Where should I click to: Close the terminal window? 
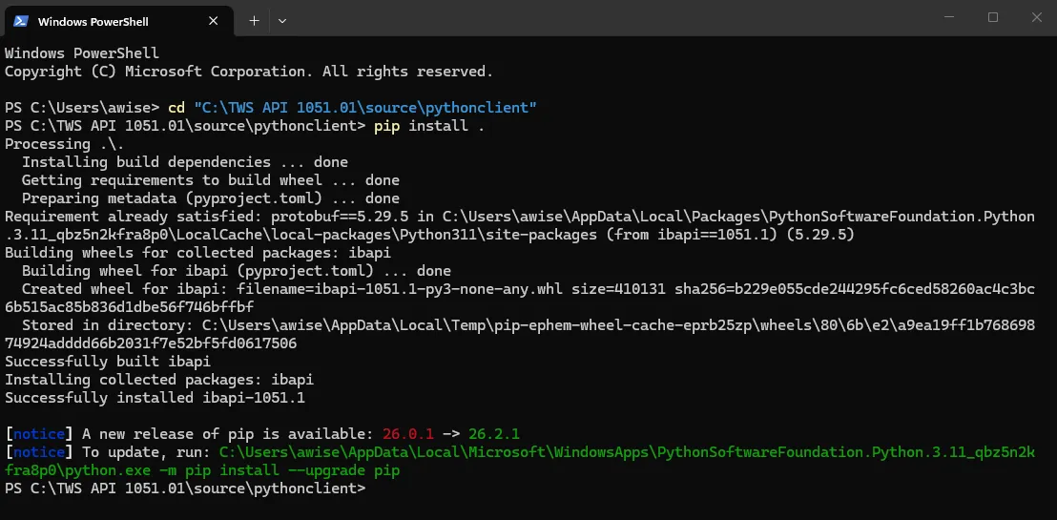(1037, 17)
